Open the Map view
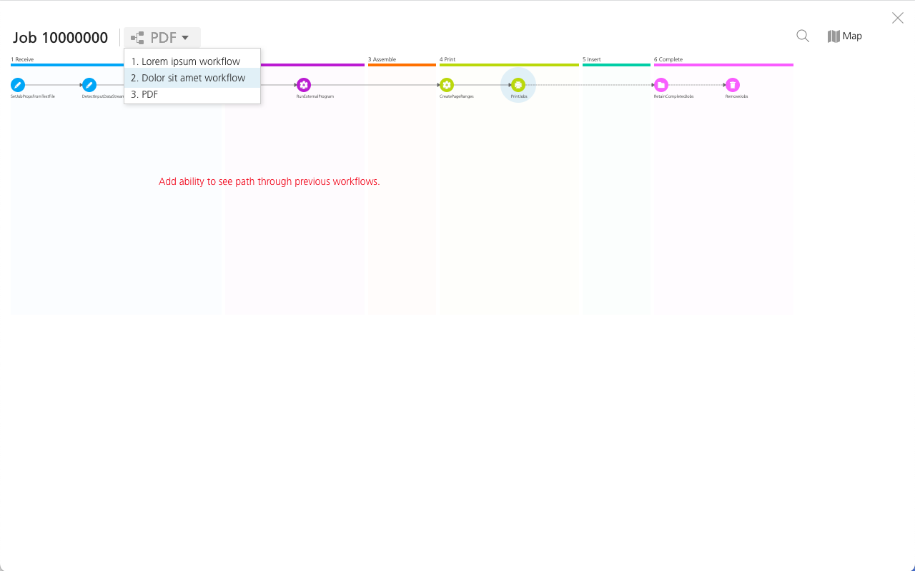Viewport: 915px width, 571px height. pyautogui.click(x=845, y=36)
